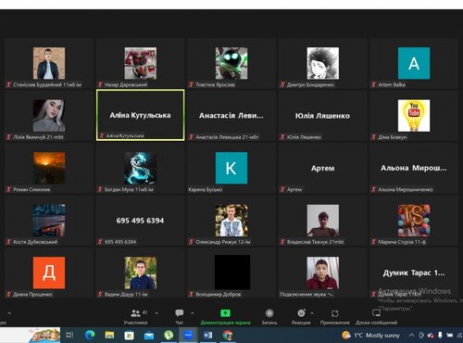This screenshot has width=463, height=343.
Task: Open Microsoft Edge from the taskbar
Action: 90,335
